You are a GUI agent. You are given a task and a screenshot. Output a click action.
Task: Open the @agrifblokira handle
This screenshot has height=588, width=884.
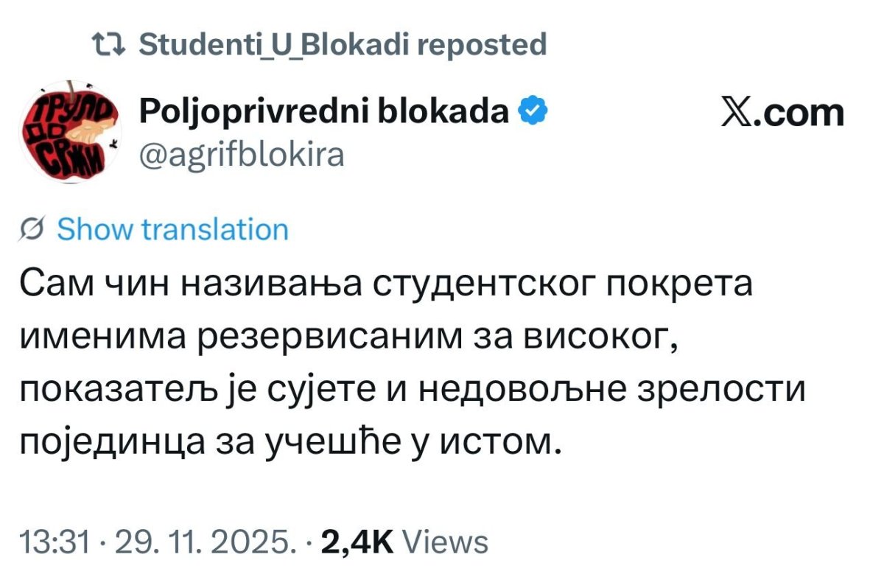point(242,155)
